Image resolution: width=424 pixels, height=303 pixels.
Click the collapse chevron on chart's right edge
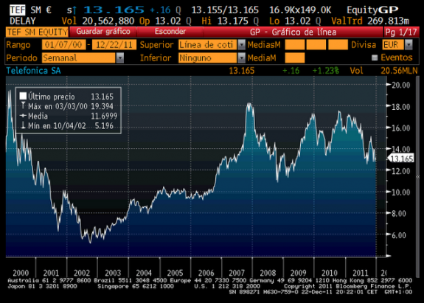(x=418, y=177)
